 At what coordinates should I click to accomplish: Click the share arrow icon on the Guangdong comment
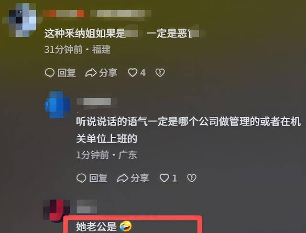click(122, 178)
